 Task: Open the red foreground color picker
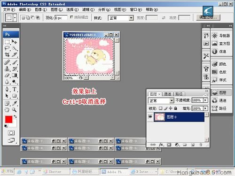tap(8, 119)
